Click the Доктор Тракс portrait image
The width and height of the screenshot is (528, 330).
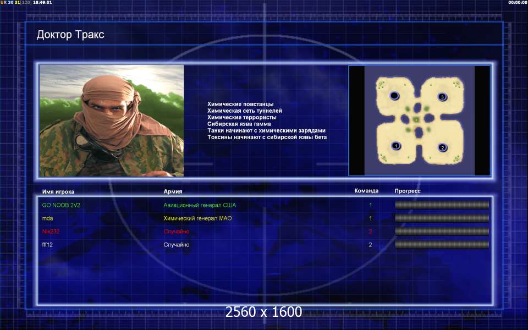(x=112, y=120)
